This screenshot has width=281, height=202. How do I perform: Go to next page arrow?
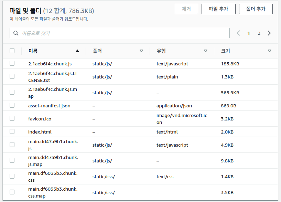pyautogui.click(x=269, y=33)
